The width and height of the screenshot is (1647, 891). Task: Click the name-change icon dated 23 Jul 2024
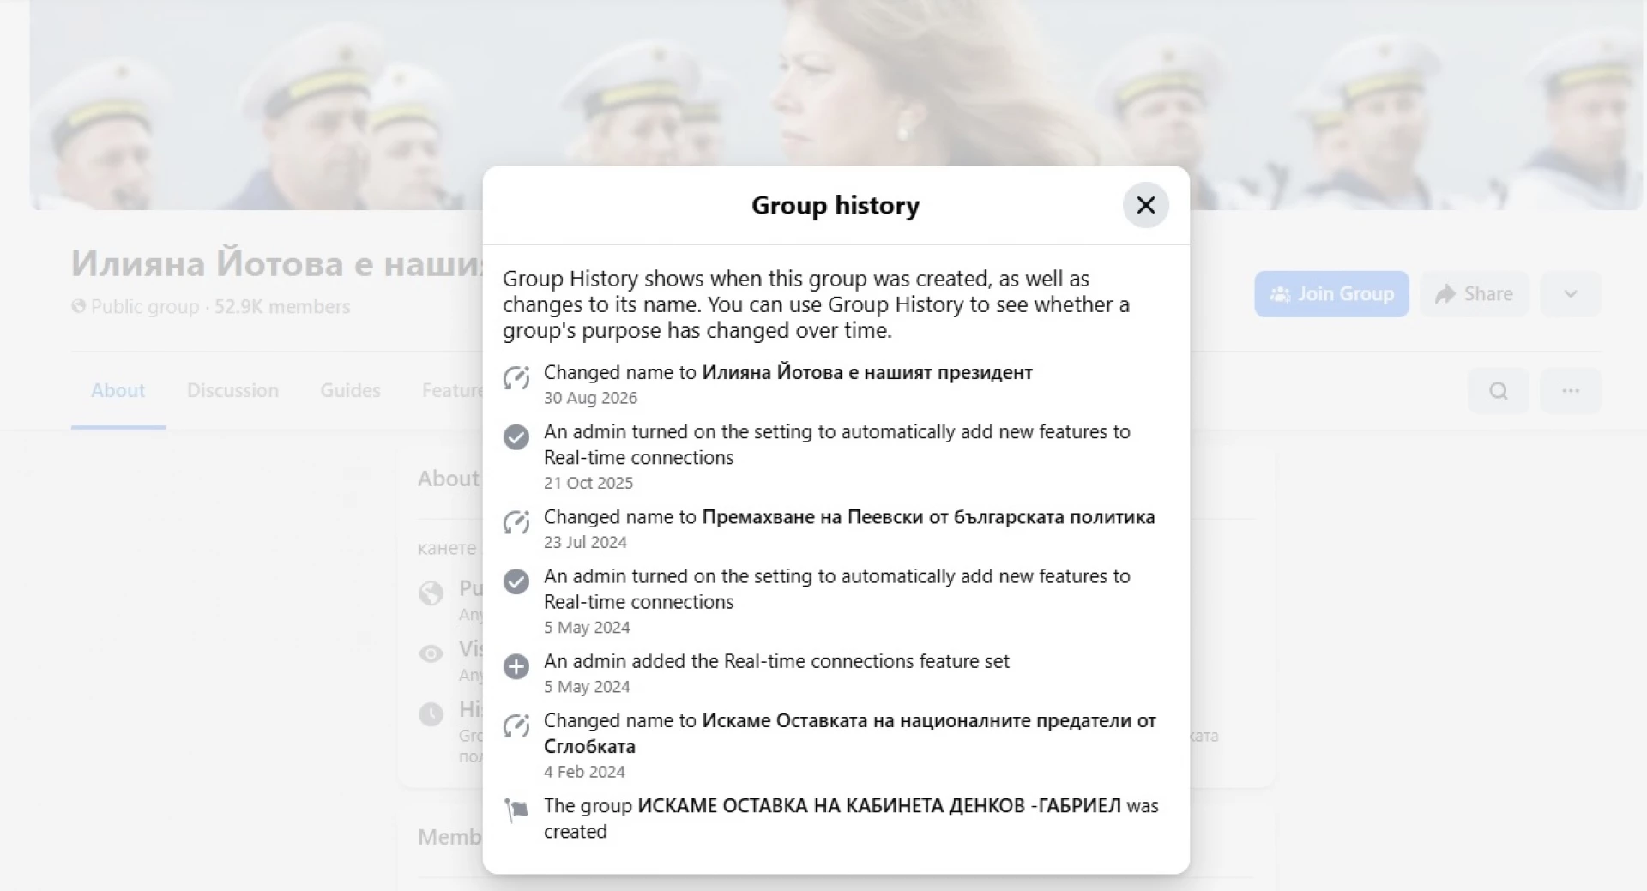click(x=516, y=522)
